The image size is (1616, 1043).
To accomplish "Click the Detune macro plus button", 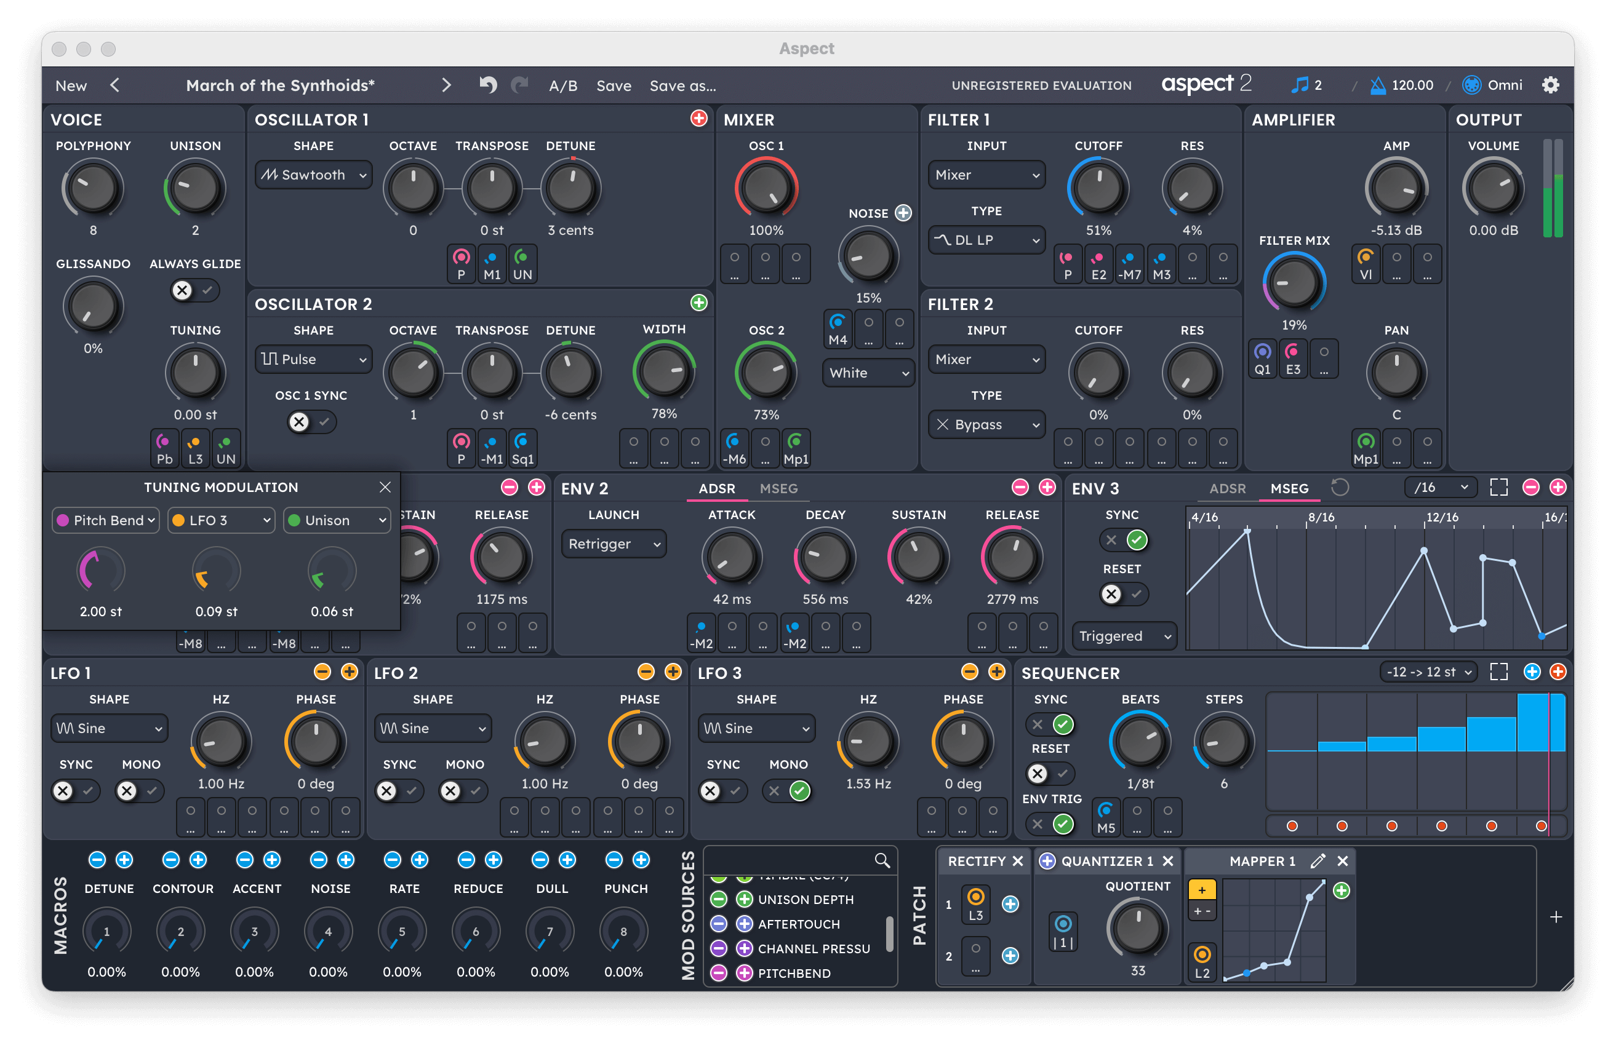I will pyautogui.click(x=124, y=860).
